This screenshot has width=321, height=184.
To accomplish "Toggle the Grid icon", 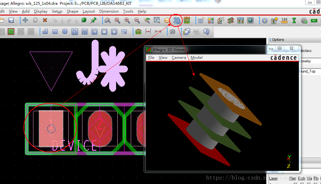I will click(201, 20).
